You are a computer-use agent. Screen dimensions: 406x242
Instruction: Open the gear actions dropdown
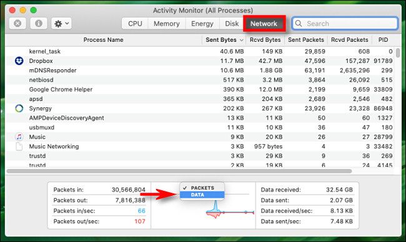click(61, 24)
